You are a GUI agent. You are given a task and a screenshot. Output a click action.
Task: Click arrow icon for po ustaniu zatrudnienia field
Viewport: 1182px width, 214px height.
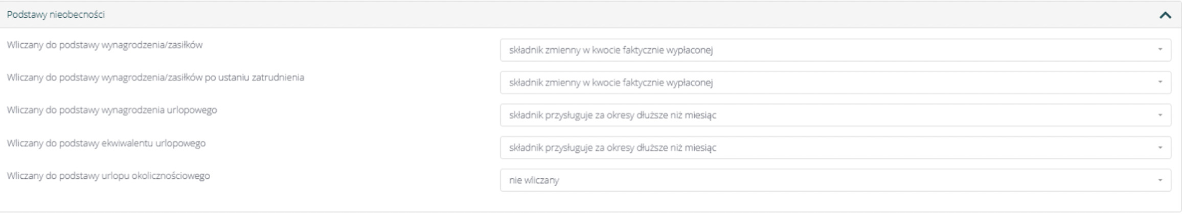coord(1160,83)
